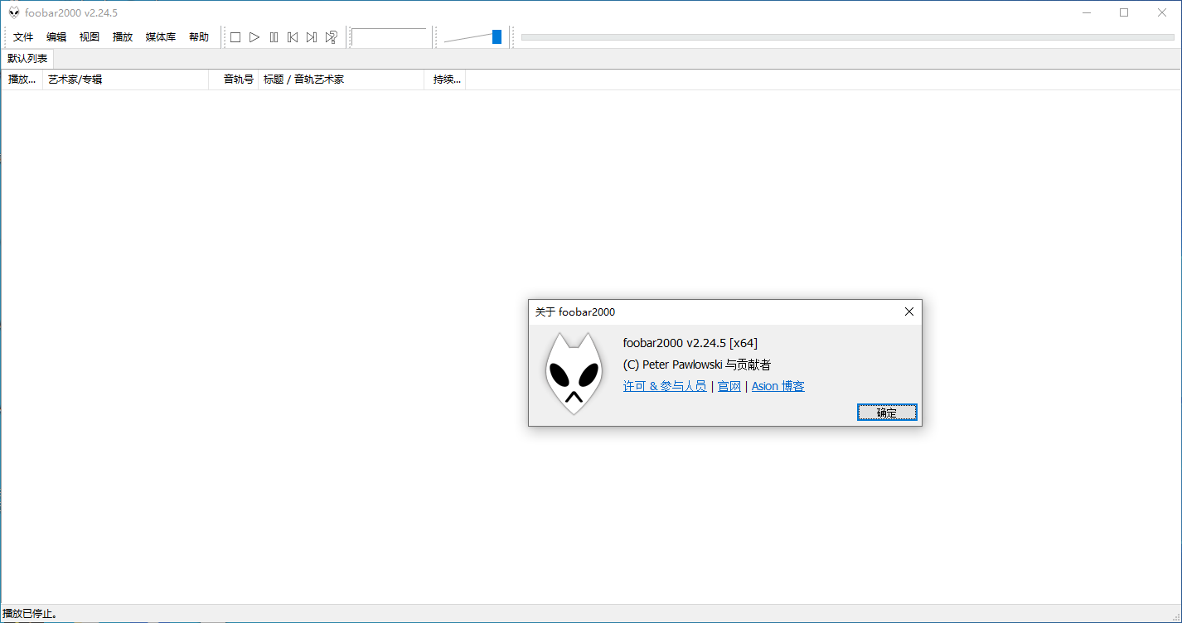The image size is (1182, 623).
Task: Sort by 音轨号 column header
Action: point(234,80)
